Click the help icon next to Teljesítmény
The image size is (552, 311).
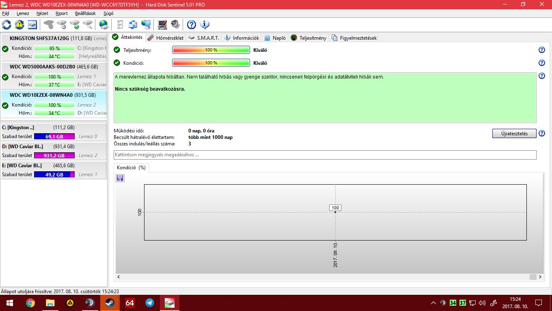[541, 50]
